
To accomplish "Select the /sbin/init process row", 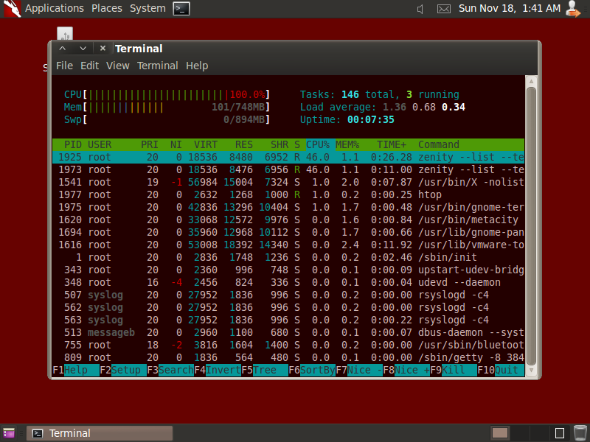I will tap(288, 257).
